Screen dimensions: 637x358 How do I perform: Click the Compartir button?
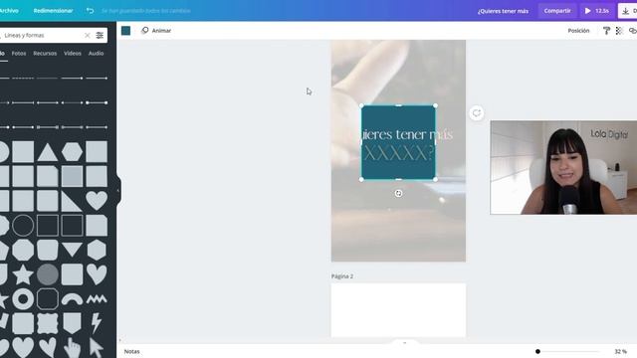click(557, 11)
